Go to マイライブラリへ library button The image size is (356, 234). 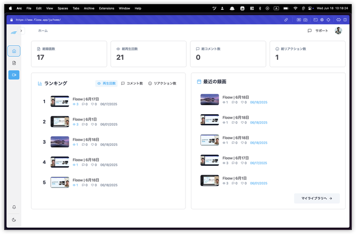coord(317,198)
